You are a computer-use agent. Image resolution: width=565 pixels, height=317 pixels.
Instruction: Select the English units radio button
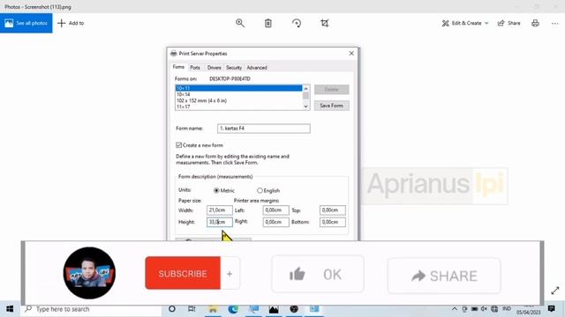tap(260, 190)
